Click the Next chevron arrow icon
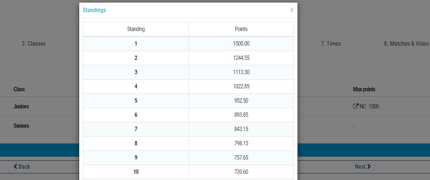Screen dimensions: 430x180 coord(369,166)
